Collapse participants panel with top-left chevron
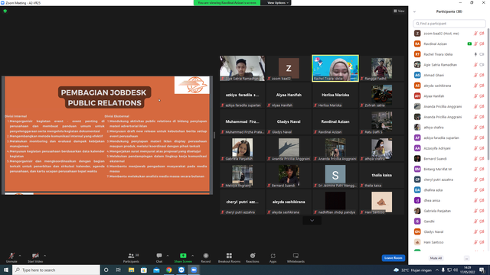Viewport: 490px width, 275px height. pos(415,12)
